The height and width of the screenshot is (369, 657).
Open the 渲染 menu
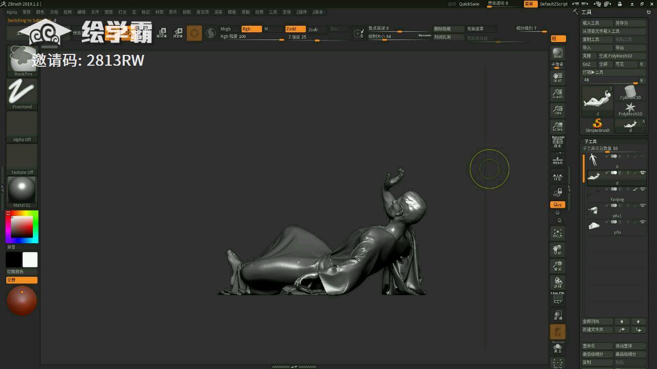coord(218,12)
